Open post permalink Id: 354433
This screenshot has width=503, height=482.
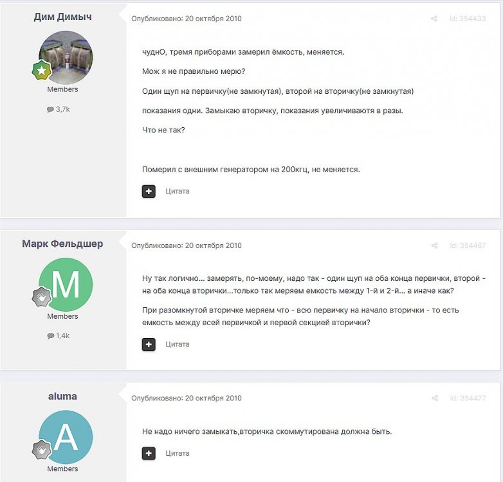point(468,19)
